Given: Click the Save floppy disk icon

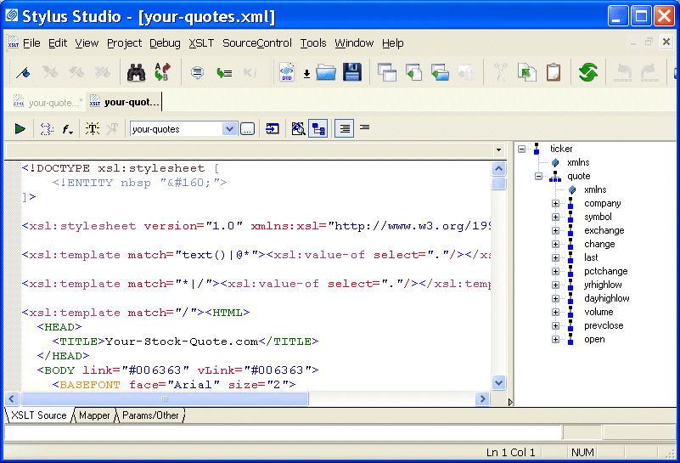Looking at the screenshot, I should coord(352,73).
